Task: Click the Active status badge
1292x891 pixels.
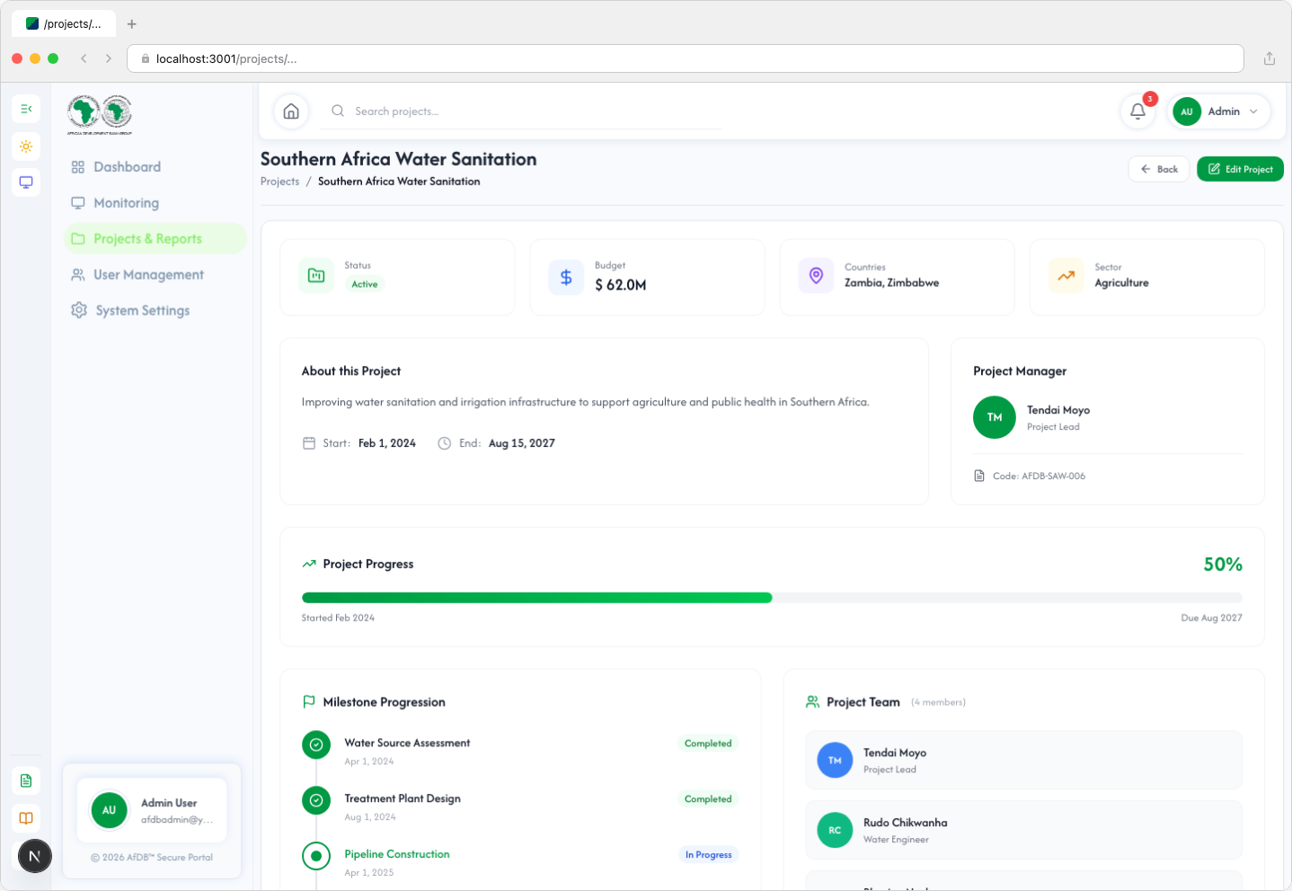Action: pos(365,284)
